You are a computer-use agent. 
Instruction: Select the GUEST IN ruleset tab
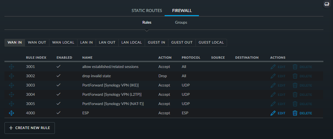coord(156,43)
